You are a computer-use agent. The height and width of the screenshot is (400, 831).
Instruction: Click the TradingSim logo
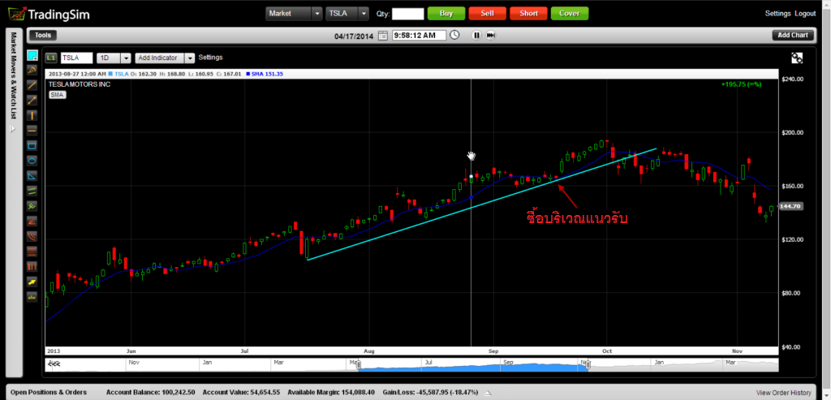(49, 14)
